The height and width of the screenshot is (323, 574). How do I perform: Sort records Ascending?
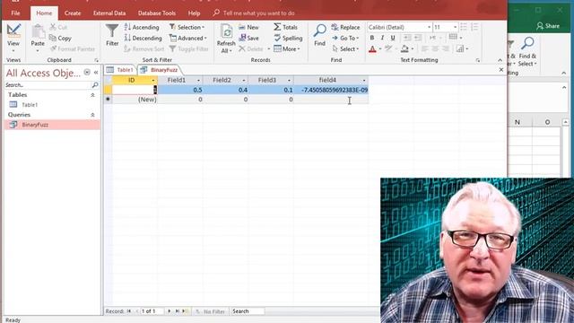click(142, 27)
